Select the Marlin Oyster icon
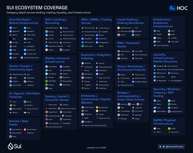Image resolution: width=193 pixels, height=153 pixels. point(11,109)
